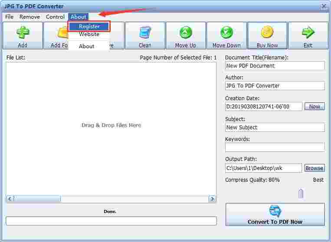Click the About menu in the menu bar
Screen dimensions: 331x242
click(x=79, y=17)
